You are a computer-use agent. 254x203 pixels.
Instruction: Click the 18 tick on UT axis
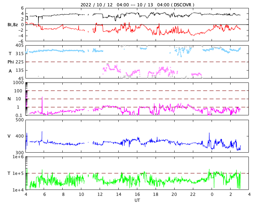click(x=156, y=194)
